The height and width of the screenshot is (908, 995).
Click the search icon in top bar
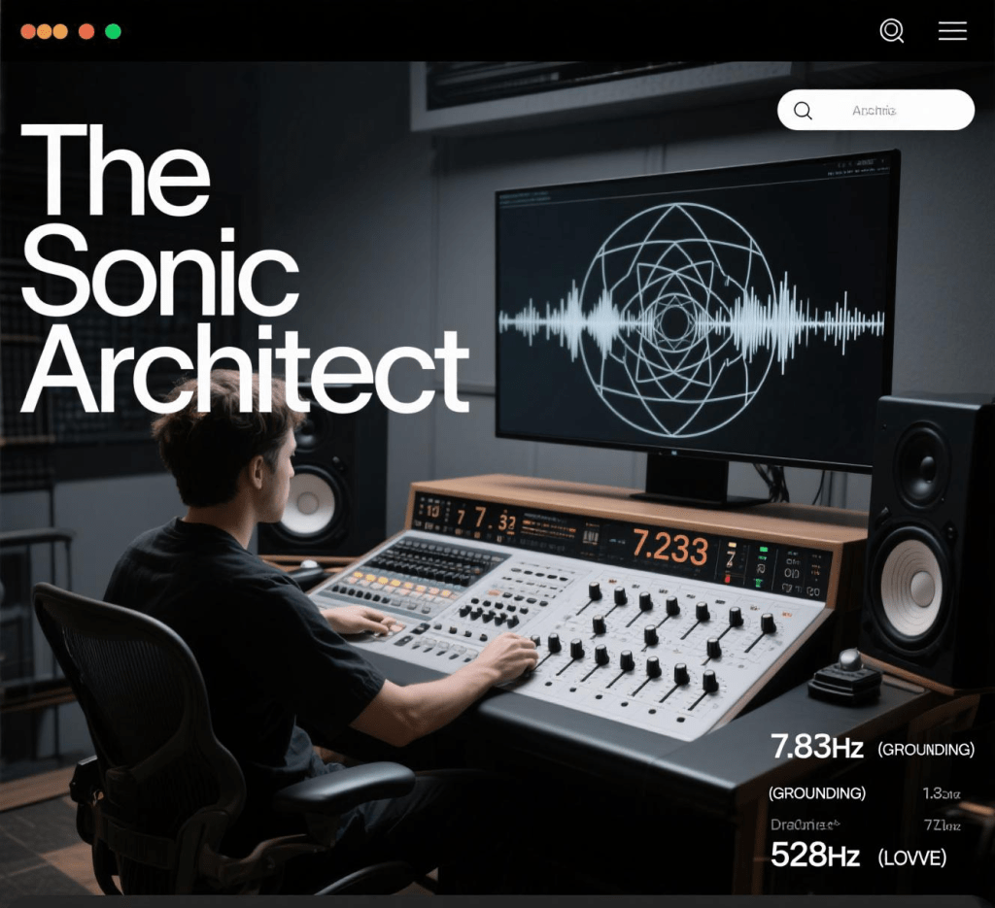[891, 31]
